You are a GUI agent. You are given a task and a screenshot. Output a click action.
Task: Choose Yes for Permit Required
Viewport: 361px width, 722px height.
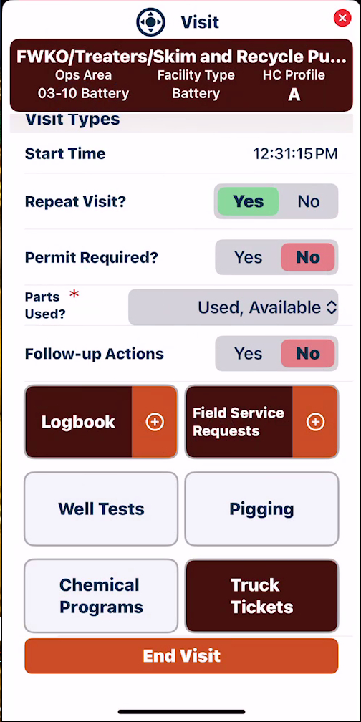tap(248, 257)
